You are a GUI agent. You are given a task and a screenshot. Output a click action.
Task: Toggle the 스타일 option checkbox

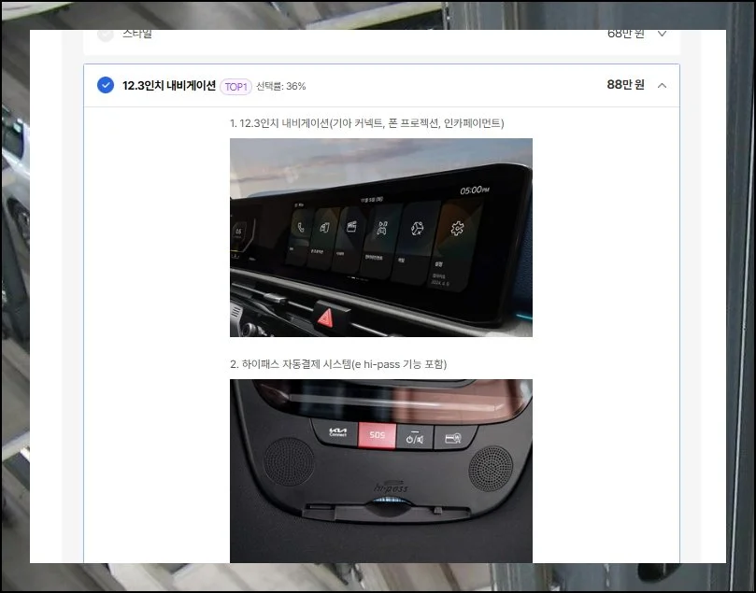coord(106,35)
